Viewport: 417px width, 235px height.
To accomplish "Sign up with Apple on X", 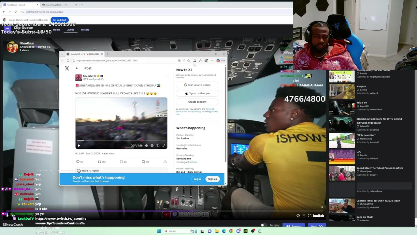I will [x=197, y=93].
